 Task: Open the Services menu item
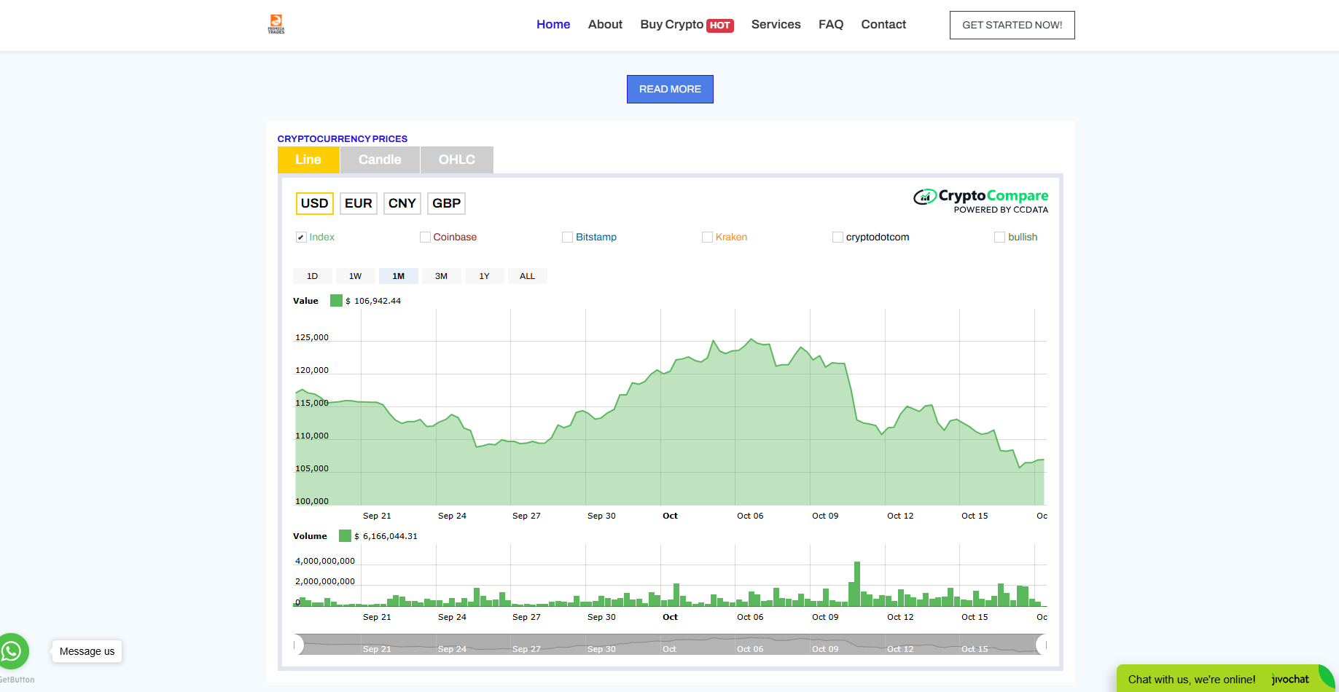point(776,25)
